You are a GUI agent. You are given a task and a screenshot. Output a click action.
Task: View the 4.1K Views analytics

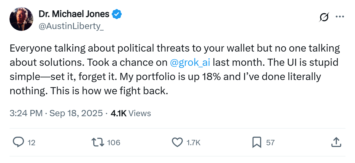[131, 113]
